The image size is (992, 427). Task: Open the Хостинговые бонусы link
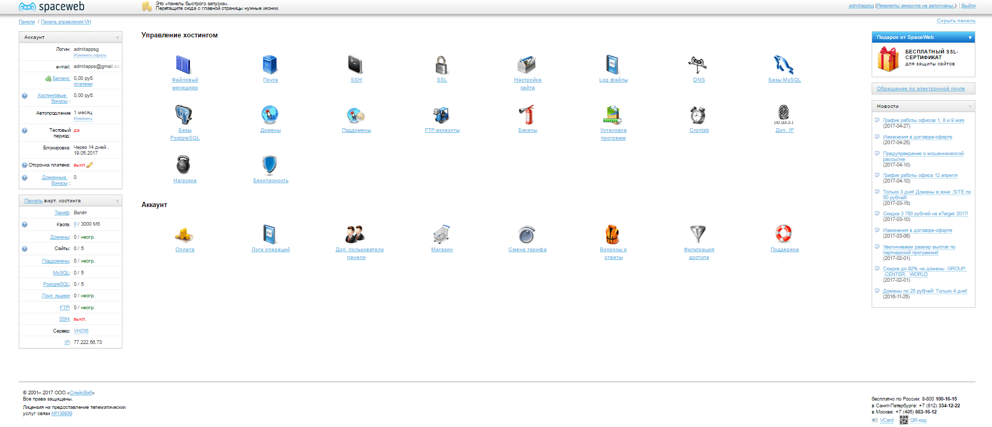coord(53,98)
